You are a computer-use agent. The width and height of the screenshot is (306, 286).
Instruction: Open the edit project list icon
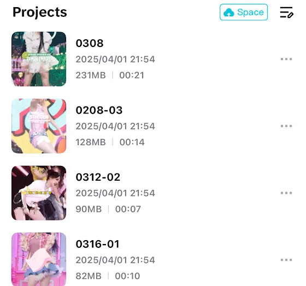pos(286,13)
